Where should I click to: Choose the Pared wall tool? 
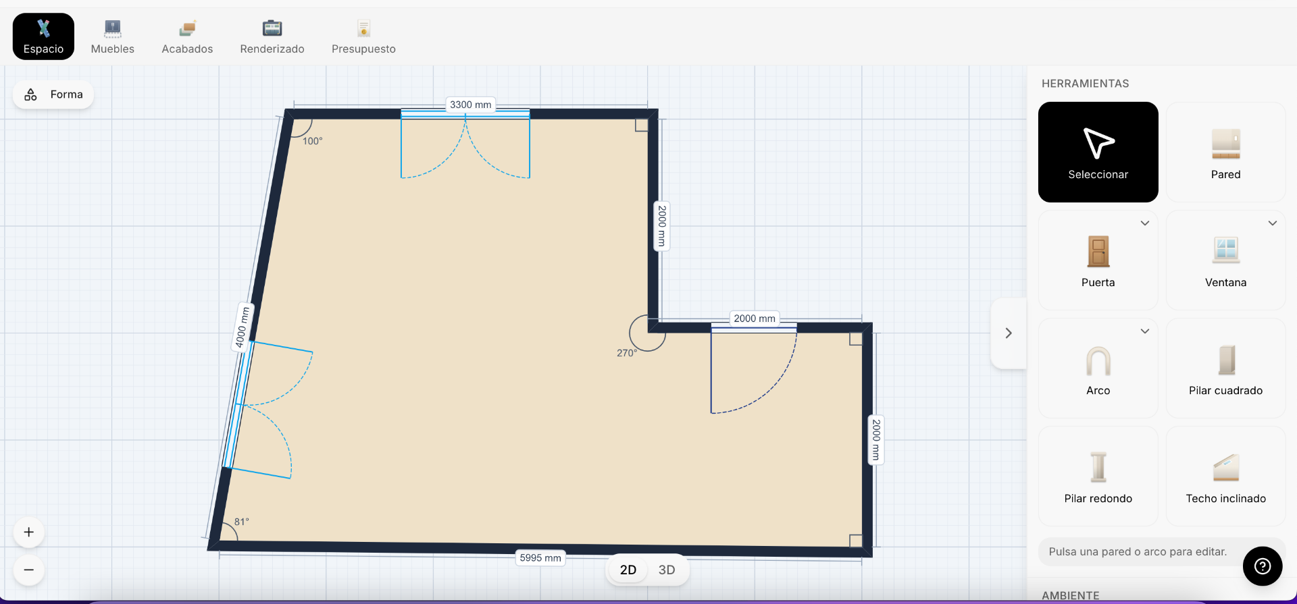(x=1225, y=152)
